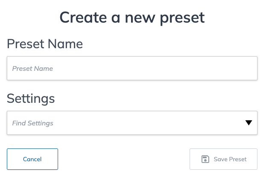Click the Save Preset button
Viewport: 266px width, 180px height.
pos(223,159)
